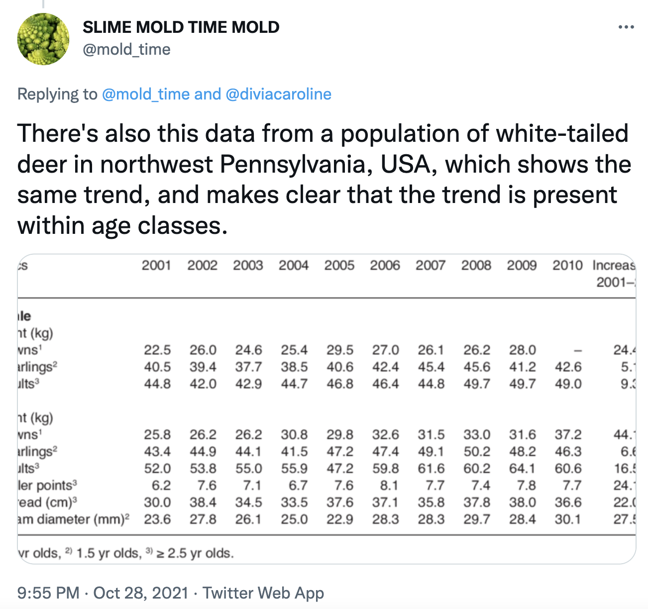648x609 pixels.
Task: Follow the @mold_time mention in Replying to
Action: point(146,94)
